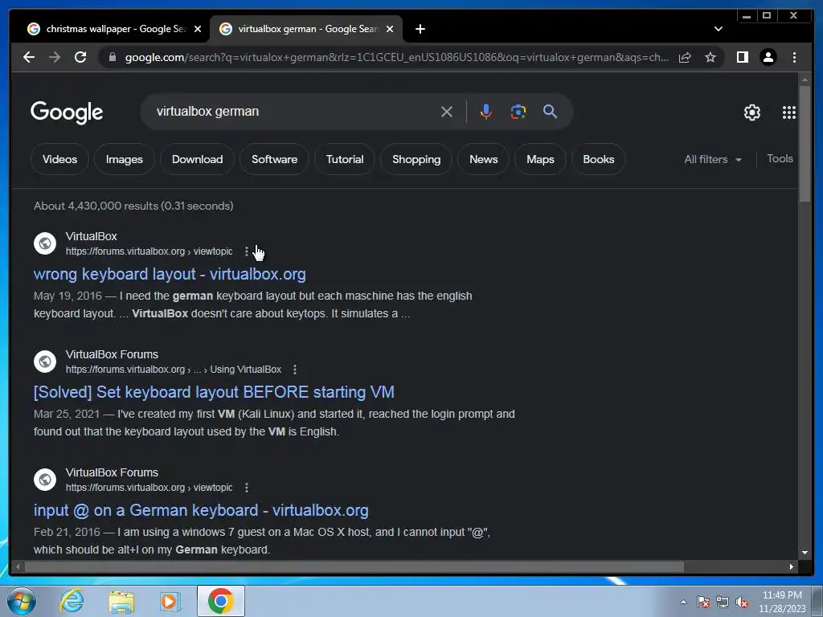
Task: Open the Chrome profile avatar
Action: (x=768, y=57)
